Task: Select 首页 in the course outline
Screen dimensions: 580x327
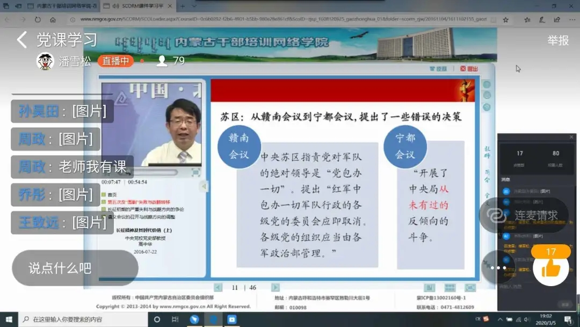Action: point(112,195)
